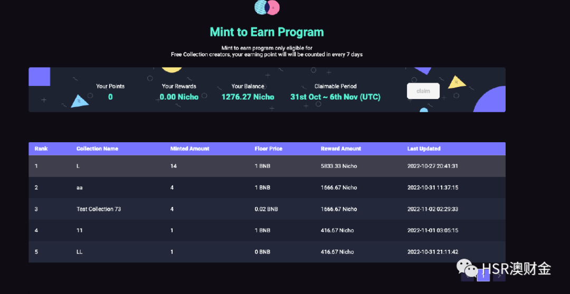The width and height of the screenshot is (570, 294).
Task: Open collection named L in rank 1
Action: click(267, 166)
